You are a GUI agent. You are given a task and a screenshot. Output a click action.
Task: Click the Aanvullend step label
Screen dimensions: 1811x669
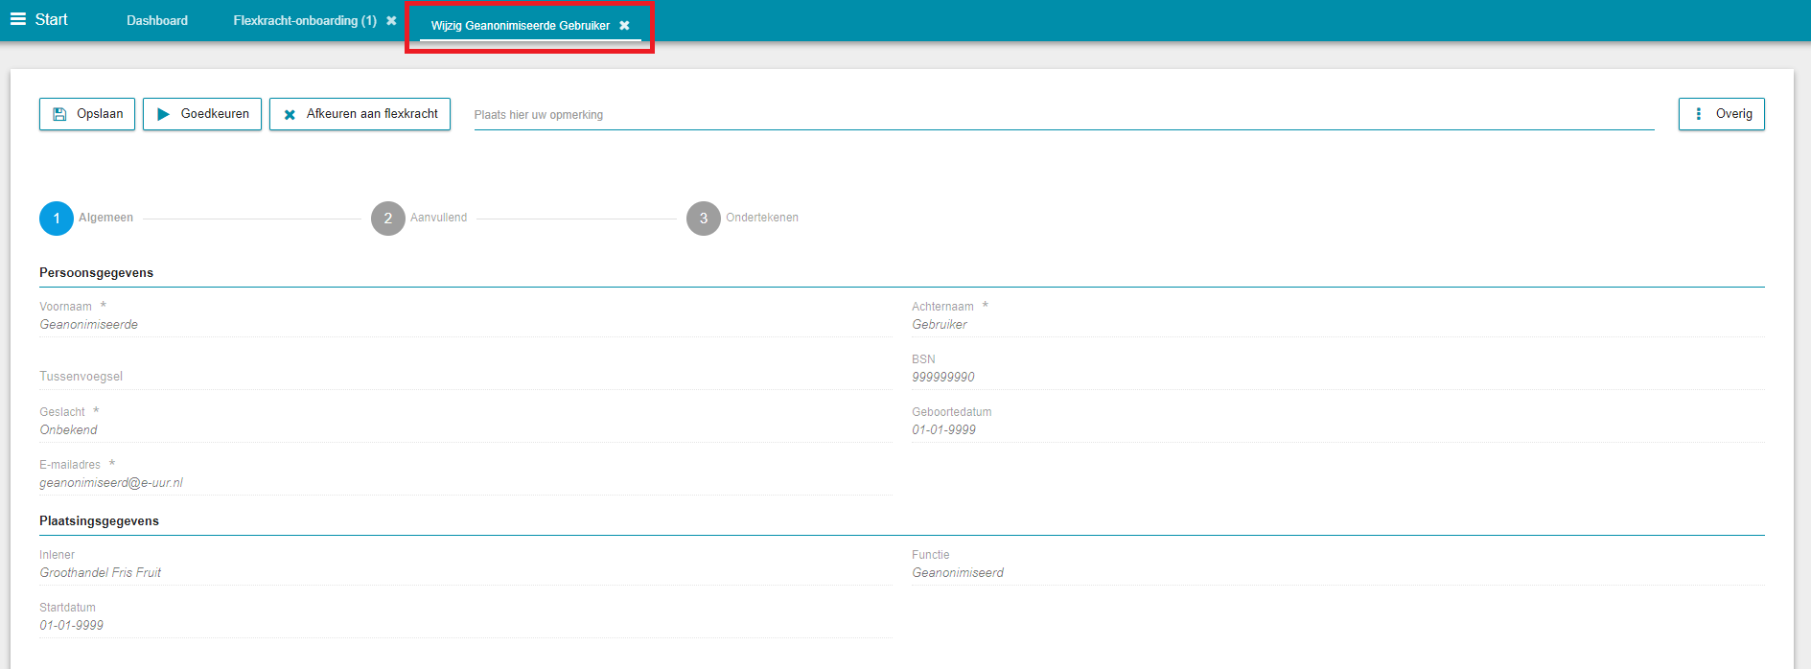(438, 218)
